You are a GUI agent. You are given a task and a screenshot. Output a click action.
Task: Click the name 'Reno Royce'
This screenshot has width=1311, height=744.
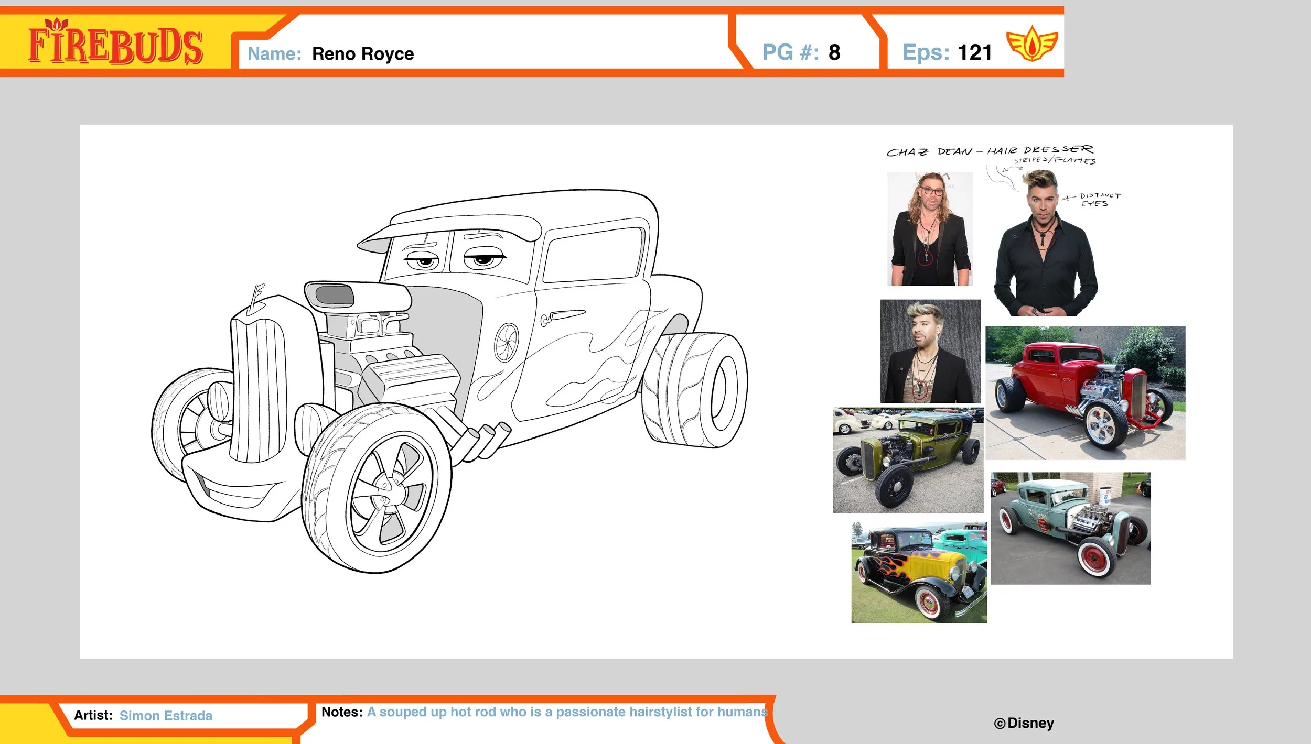[x=363, y=54]
